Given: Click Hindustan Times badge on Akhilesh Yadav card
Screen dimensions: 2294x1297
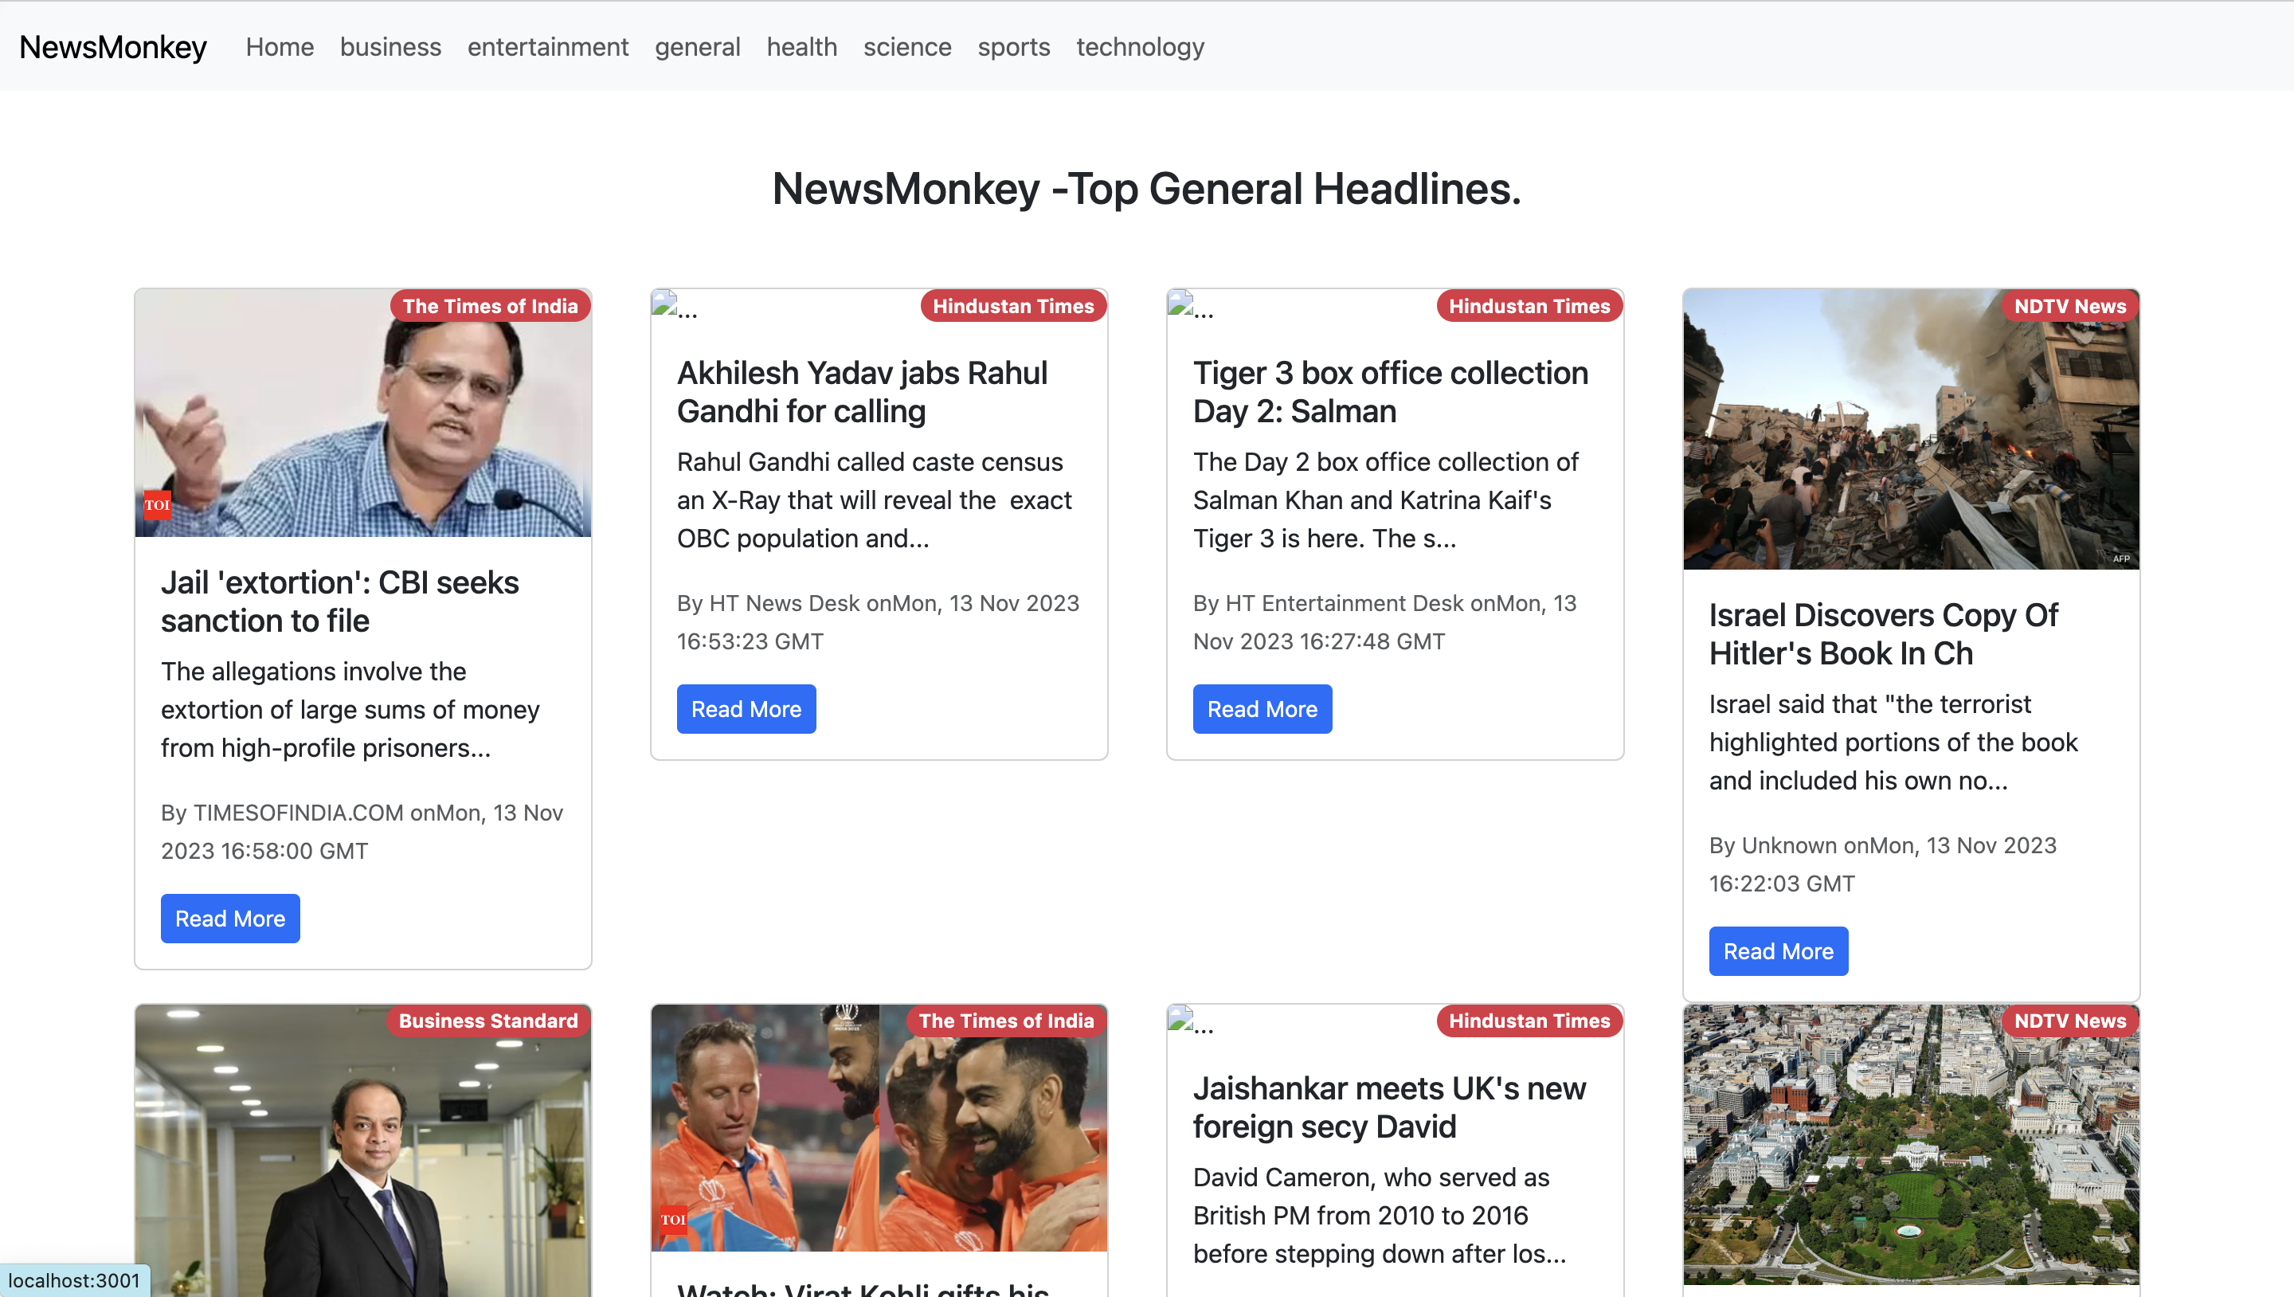Looking at the screenshot, I should tap(1013, 306).
